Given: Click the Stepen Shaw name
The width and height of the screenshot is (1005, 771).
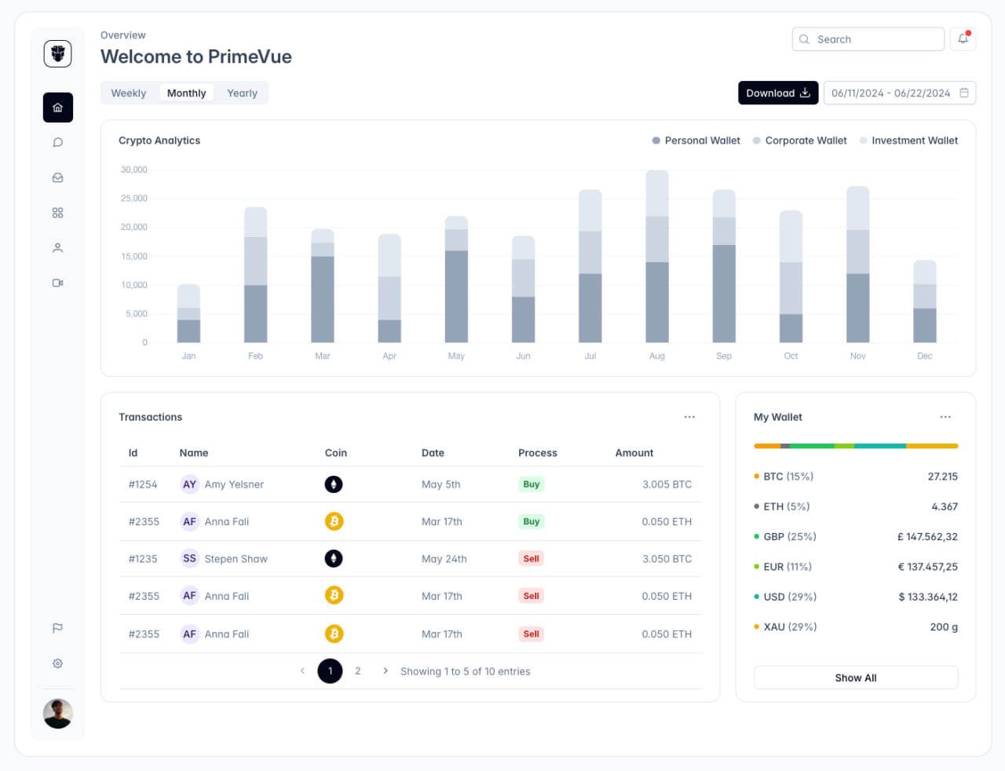Looking at the screenshot, I should click(236, 559).
